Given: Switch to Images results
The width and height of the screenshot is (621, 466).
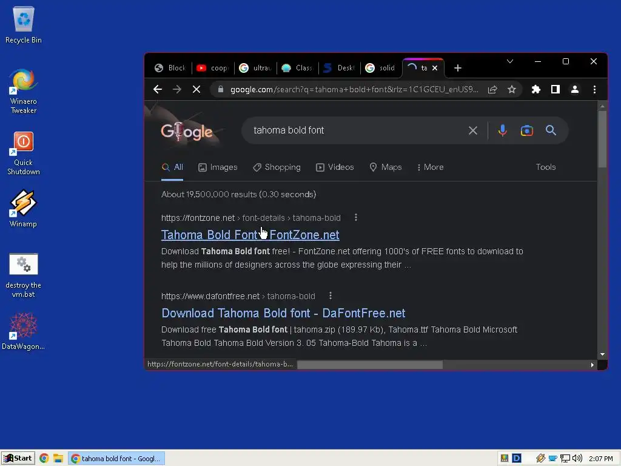Looking at the screenshot, I should point(218,167).
